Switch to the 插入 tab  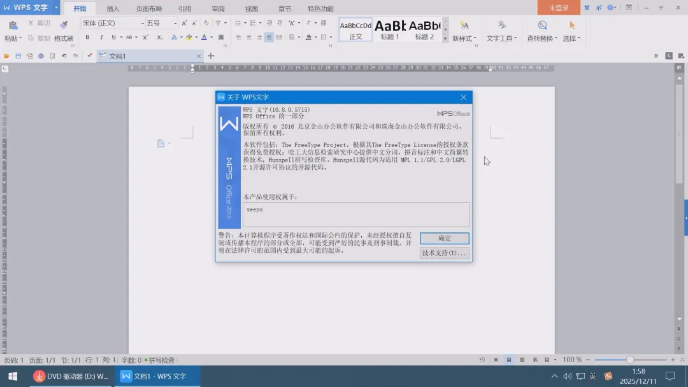pyautogui.click(x=113, y=9)
